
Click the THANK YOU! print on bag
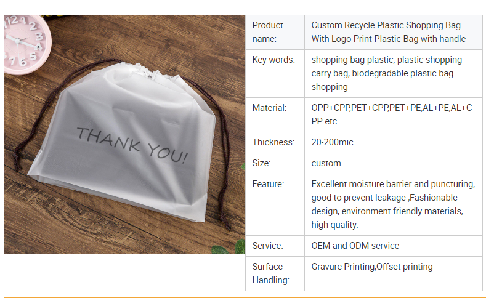pyautogui.click(x=132, y=145)
